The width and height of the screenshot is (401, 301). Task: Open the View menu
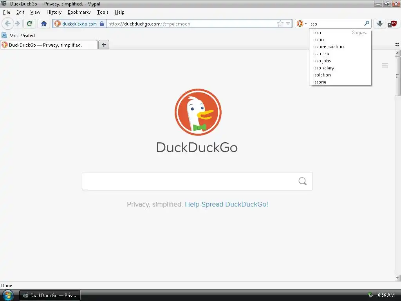point(35,12)
